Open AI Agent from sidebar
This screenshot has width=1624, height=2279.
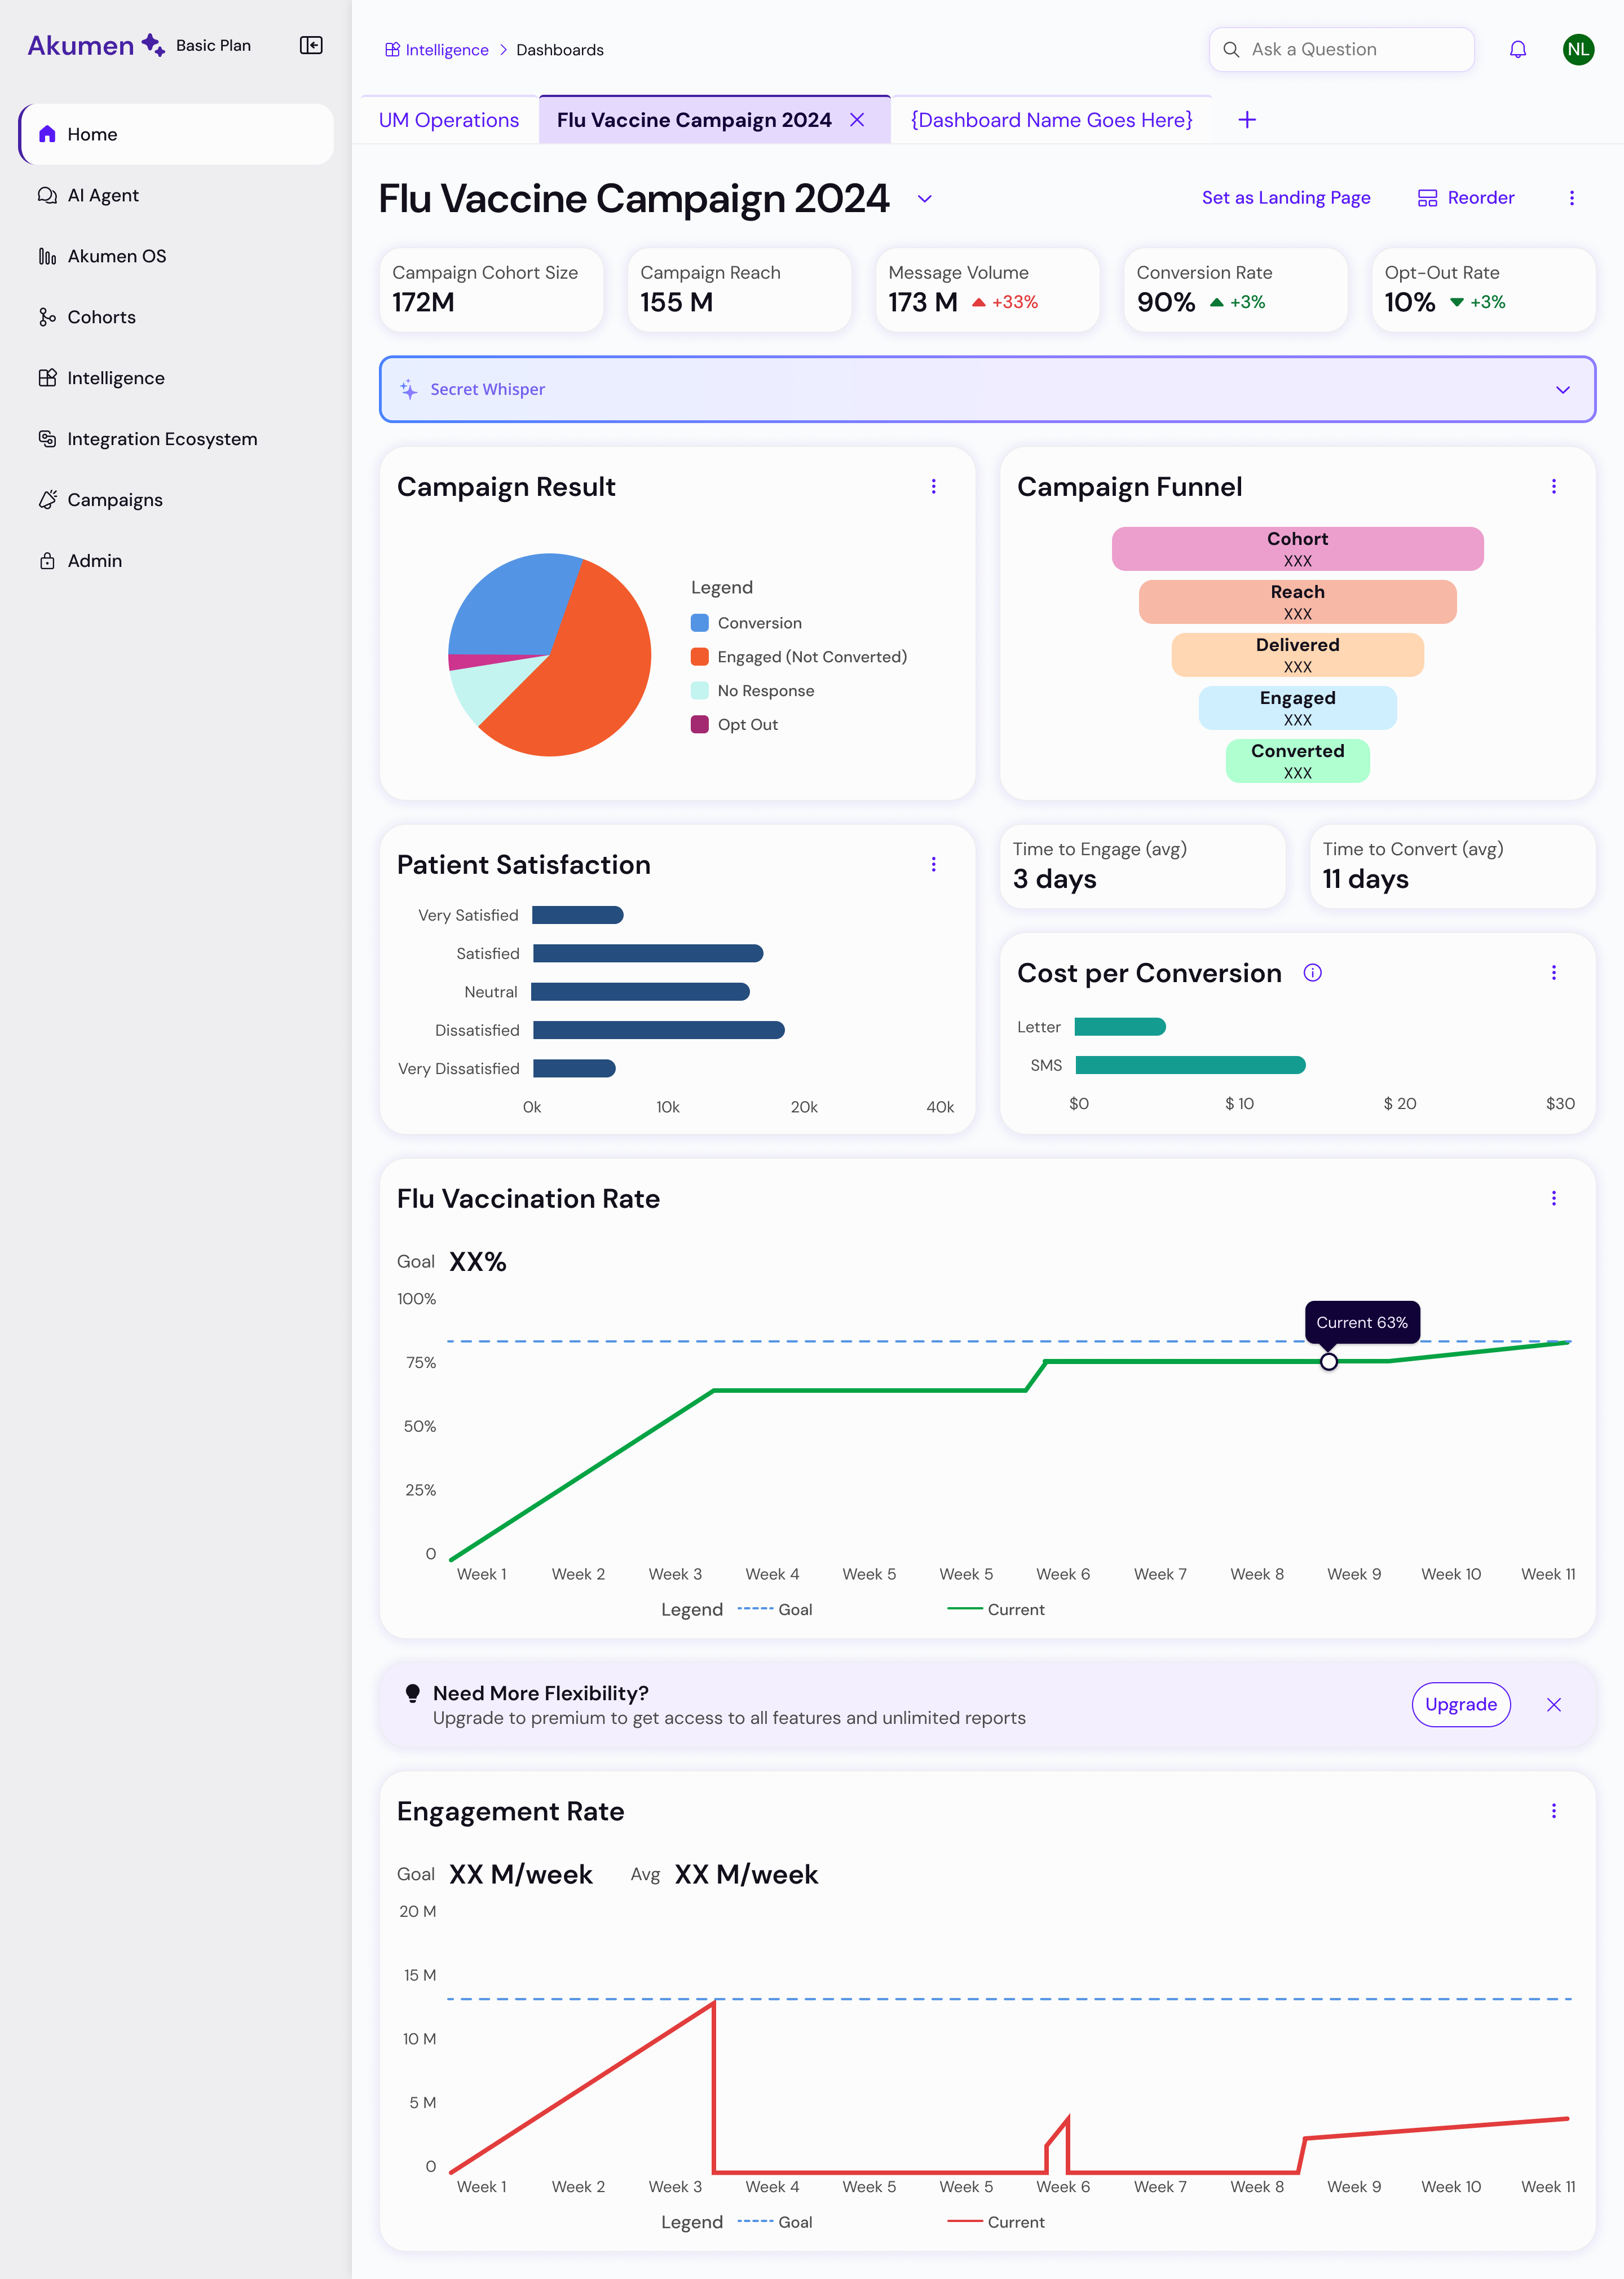[x=176, y=195]
